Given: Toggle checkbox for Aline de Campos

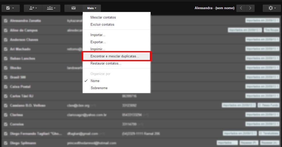Looking at the screenshot, I should click(6, 30).
